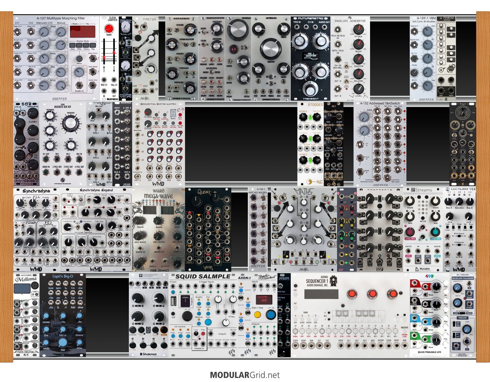Screen dimensions: 490x382
Task: Click the Saturation knob on Multimode VCA
Action: click(459, 201)
